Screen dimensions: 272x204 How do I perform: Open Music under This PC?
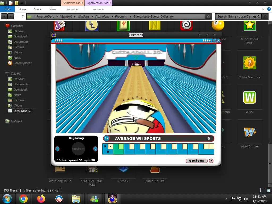pyautogui.click(x=17, y=95)
